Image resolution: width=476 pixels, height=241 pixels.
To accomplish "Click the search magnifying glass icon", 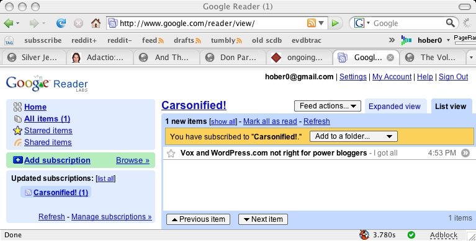I will point(450,23).
